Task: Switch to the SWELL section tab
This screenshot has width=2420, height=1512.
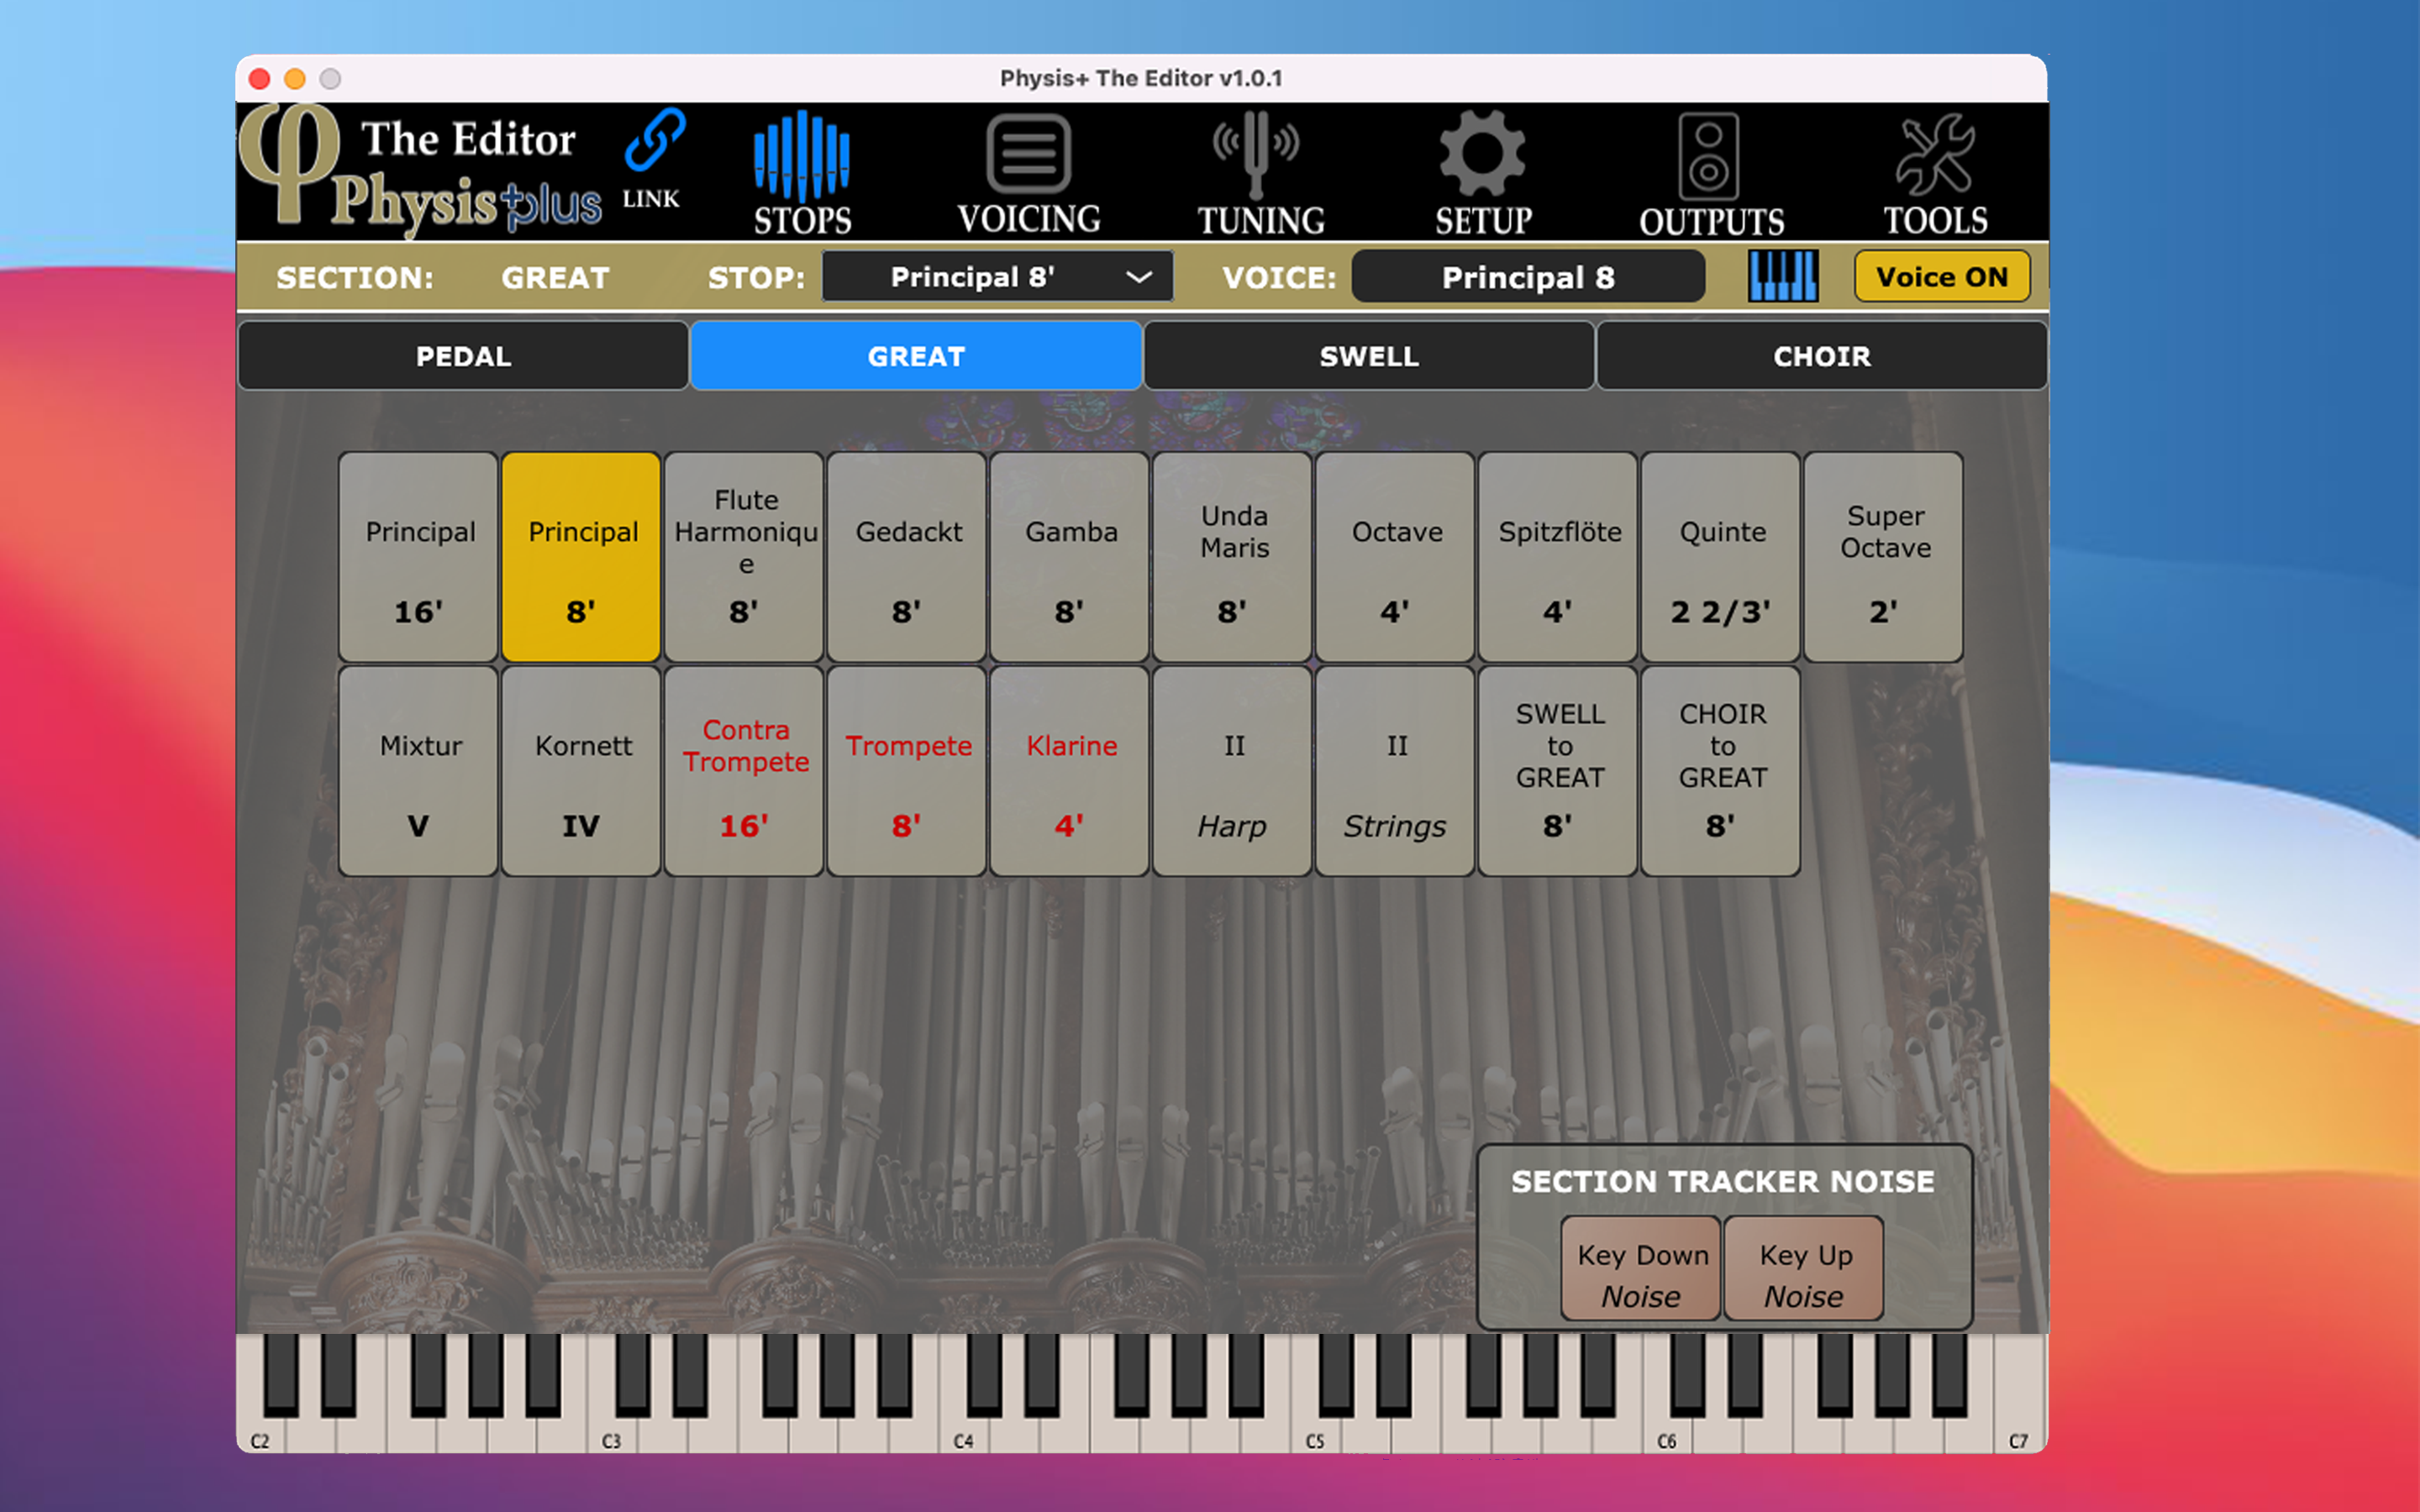Action: (x=1369, y=356)
